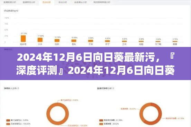Select the 12.16% bar in the bar chart

[57, 40]
